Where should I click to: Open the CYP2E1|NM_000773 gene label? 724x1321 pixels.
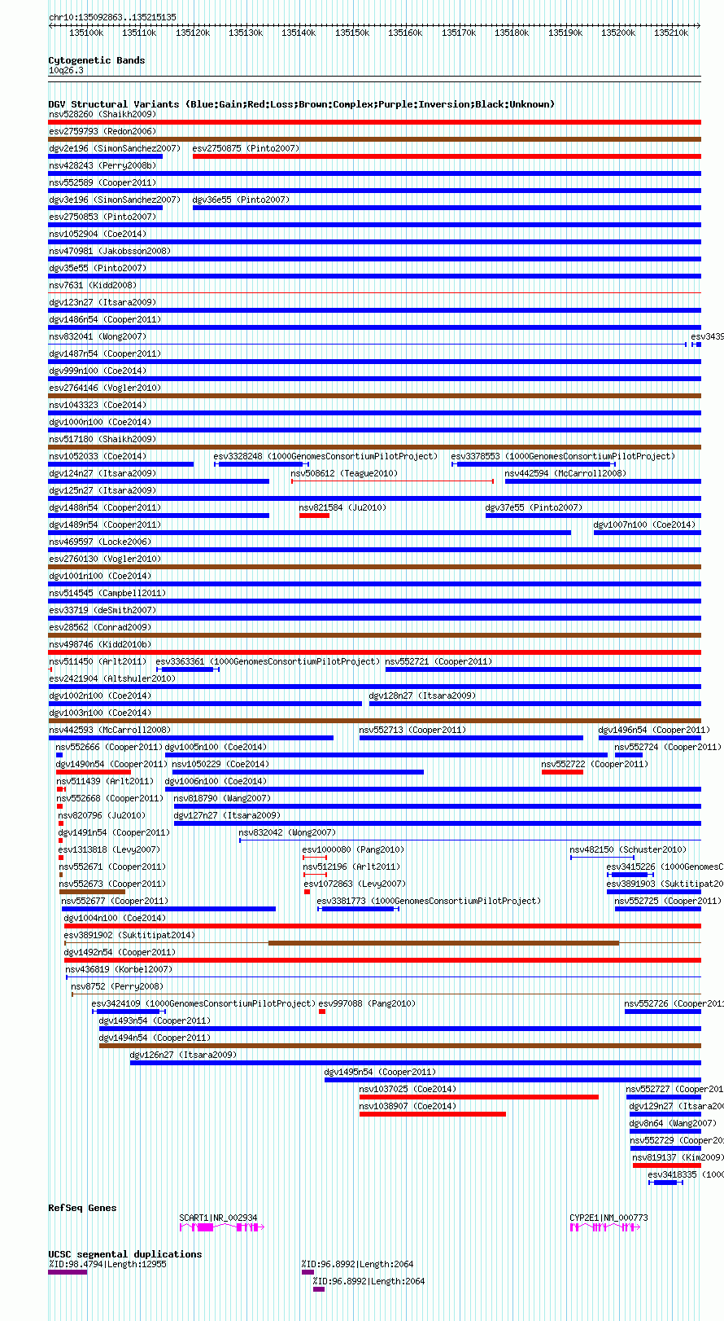pos(609,1218)
